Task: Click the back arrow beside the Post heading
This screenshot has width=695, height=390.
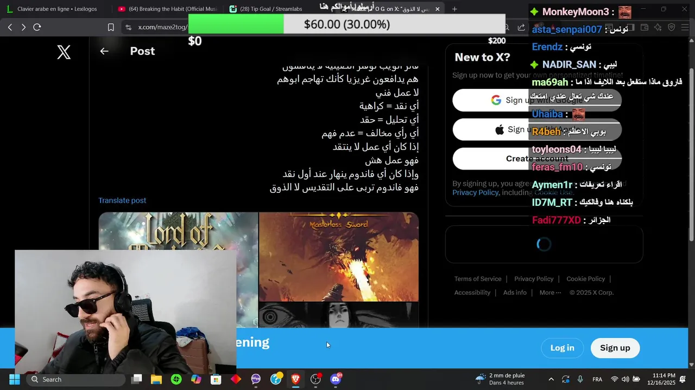Action: pyautogui.click(x=104, y=51)
